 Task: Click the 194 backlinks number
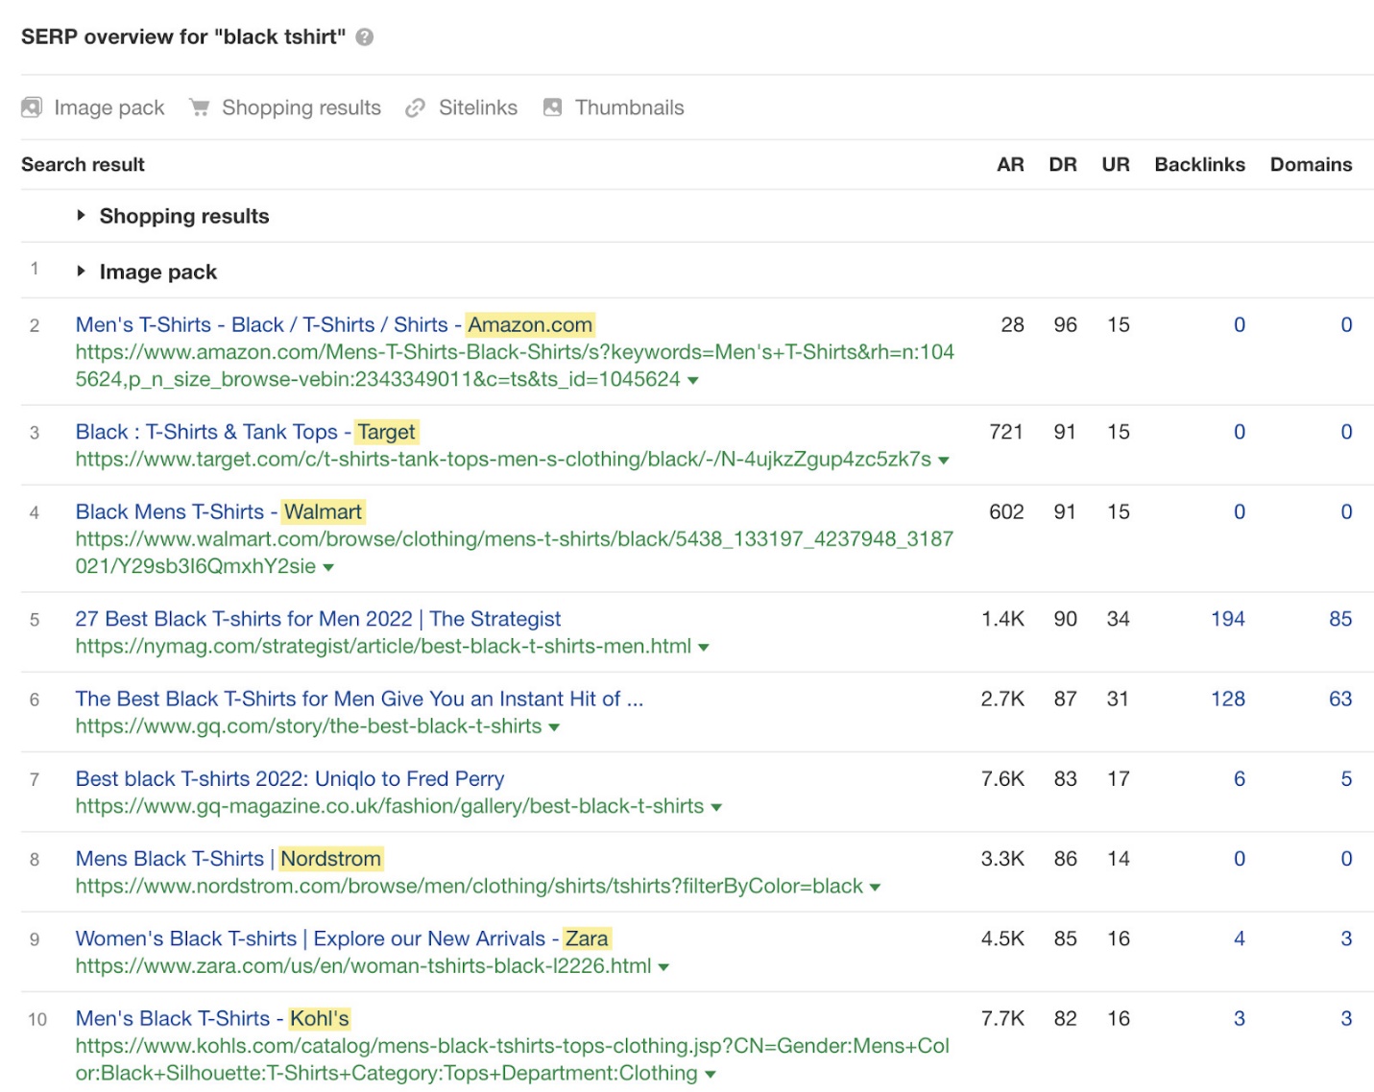coord(1227,619)
